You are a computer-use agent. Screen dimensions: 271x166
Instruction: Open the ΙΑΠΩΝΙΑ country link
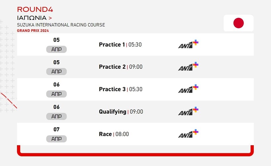point(32,18)
